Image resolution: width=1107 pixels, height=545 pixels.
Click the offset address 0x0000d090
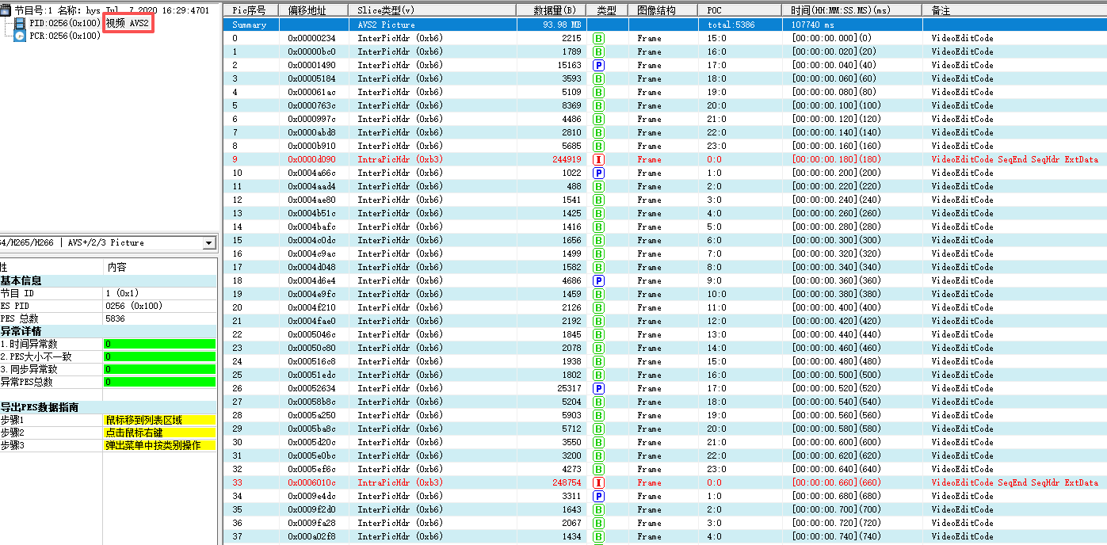311,159
